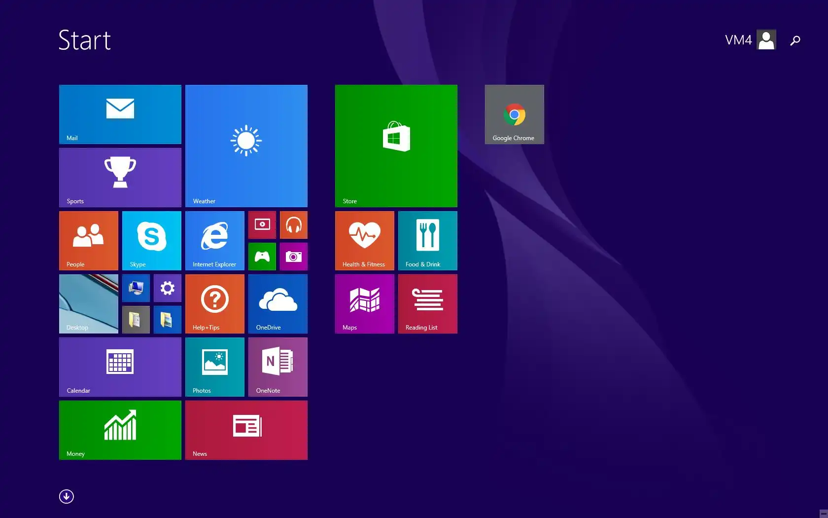Launch the small Games controller tile

tap(262, 257)
